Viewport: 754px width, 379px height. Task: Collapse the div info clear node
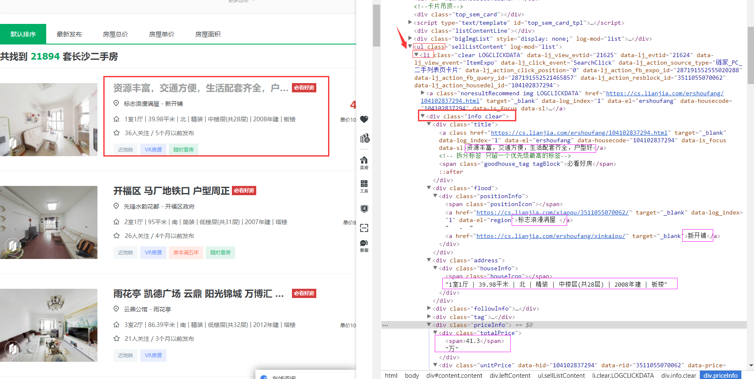[x=423, y=116]
